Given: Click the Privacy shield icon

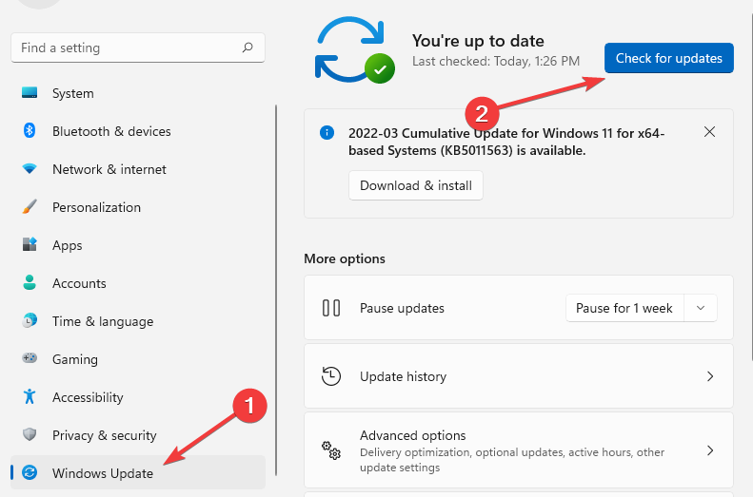Looking at the screenshot, I should point(30,434).
